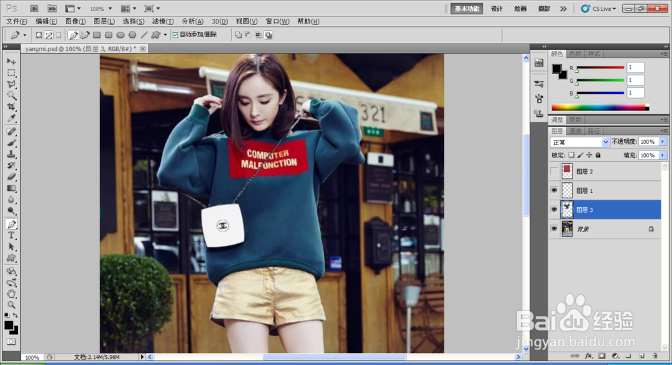Select the Rectangular Marquee tool
The image size is (672, 365).
11,73
